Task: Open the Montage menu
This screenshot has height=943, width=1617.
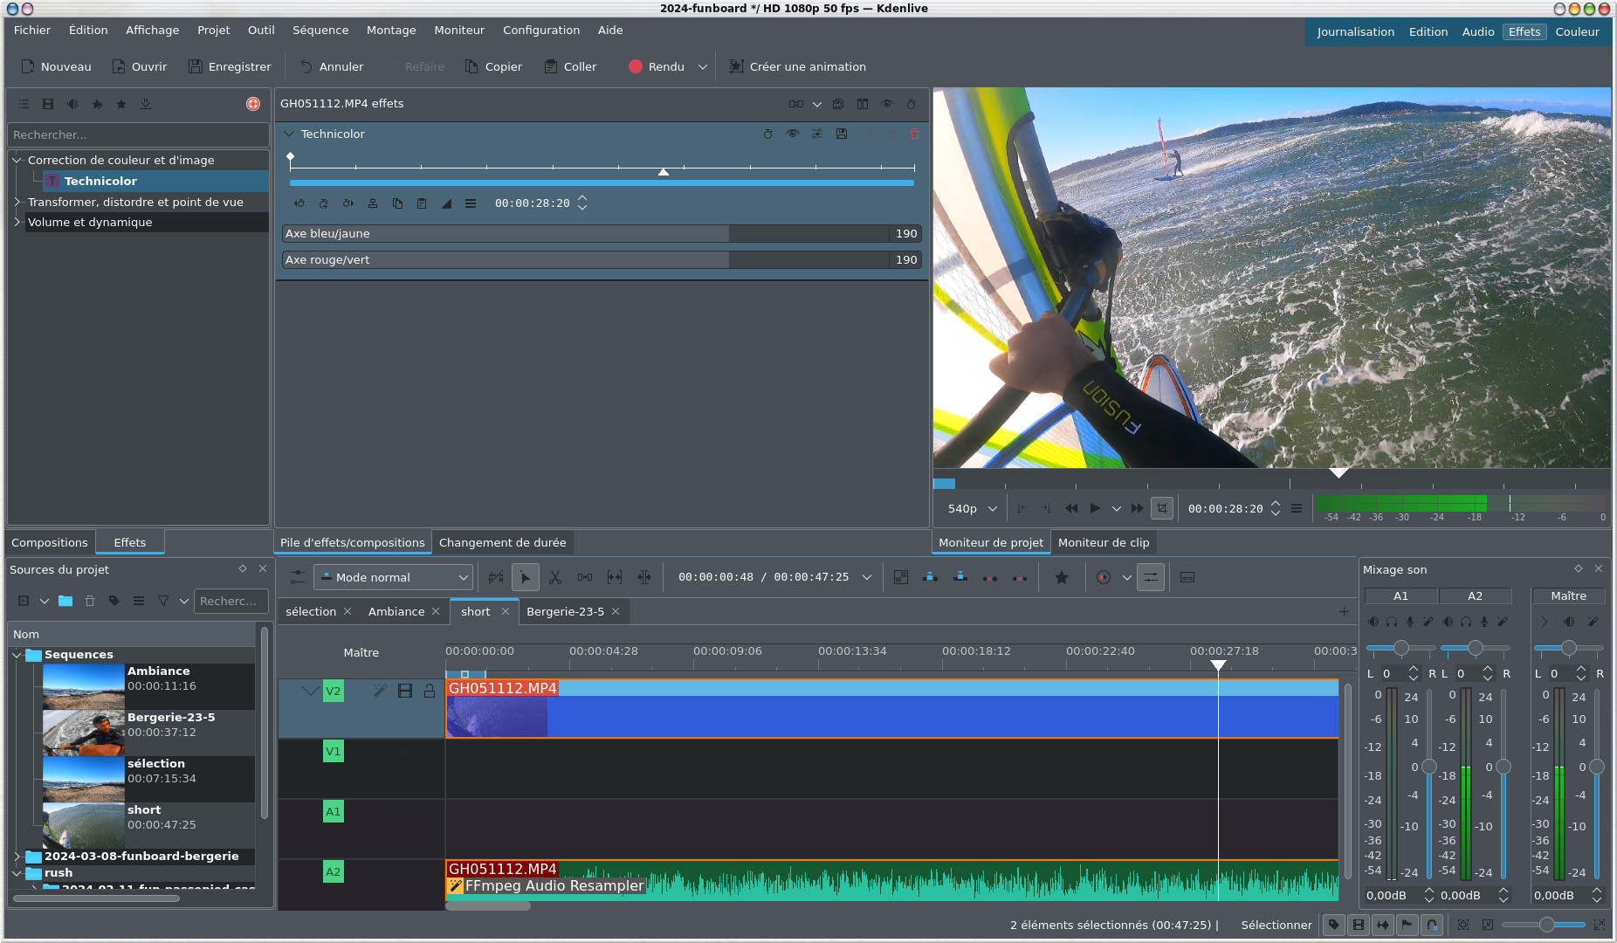Action: point(390,30)
